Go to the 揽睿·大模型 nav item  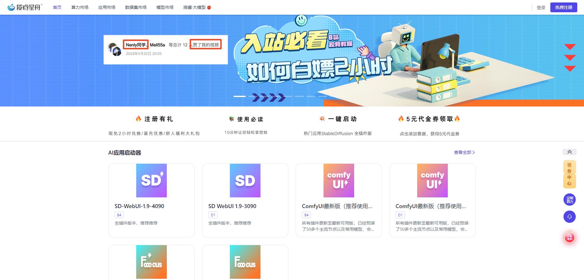click(x=197, y=7)
